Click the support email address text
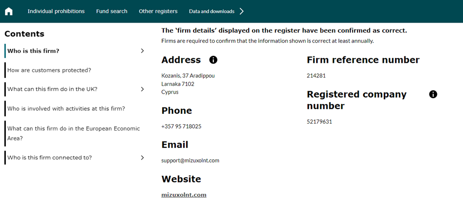Screen dimensions: 463x212 coord(190,160)
